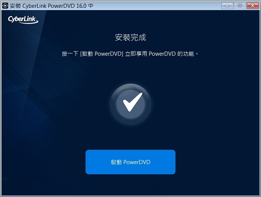This screenshot has width=261, height=197.
Task: Click the CyberLink logo
Action: click(x=23, y=20)
